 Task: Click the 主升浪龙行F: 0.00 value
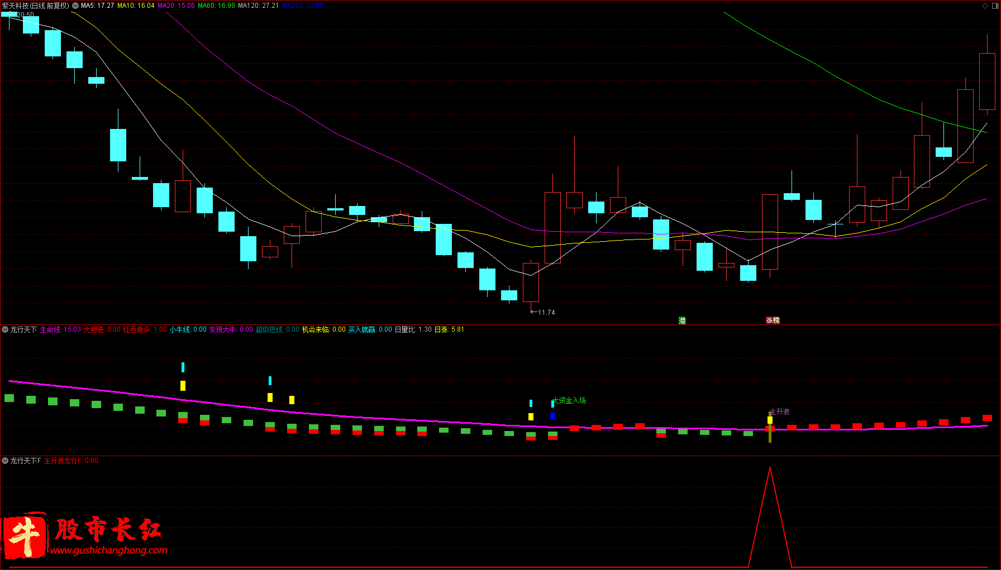pyautogui.click(x=71, y=461)
